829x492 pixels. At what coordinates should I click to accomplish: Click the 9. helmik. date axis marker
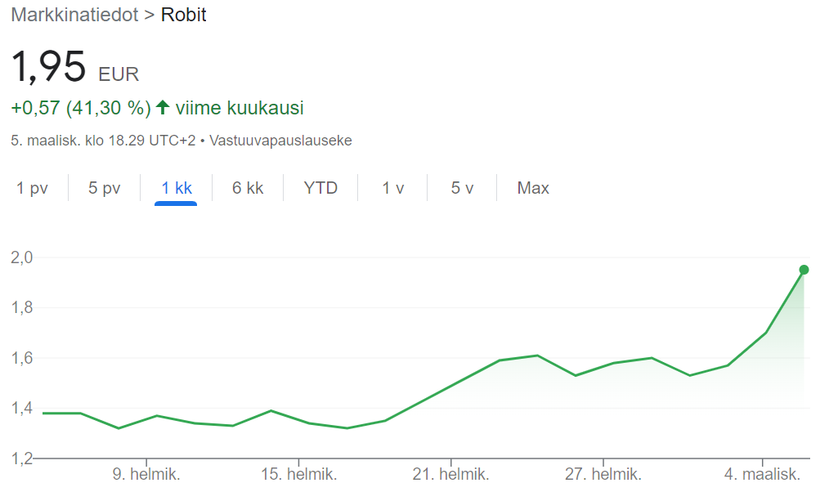point(146,474)
